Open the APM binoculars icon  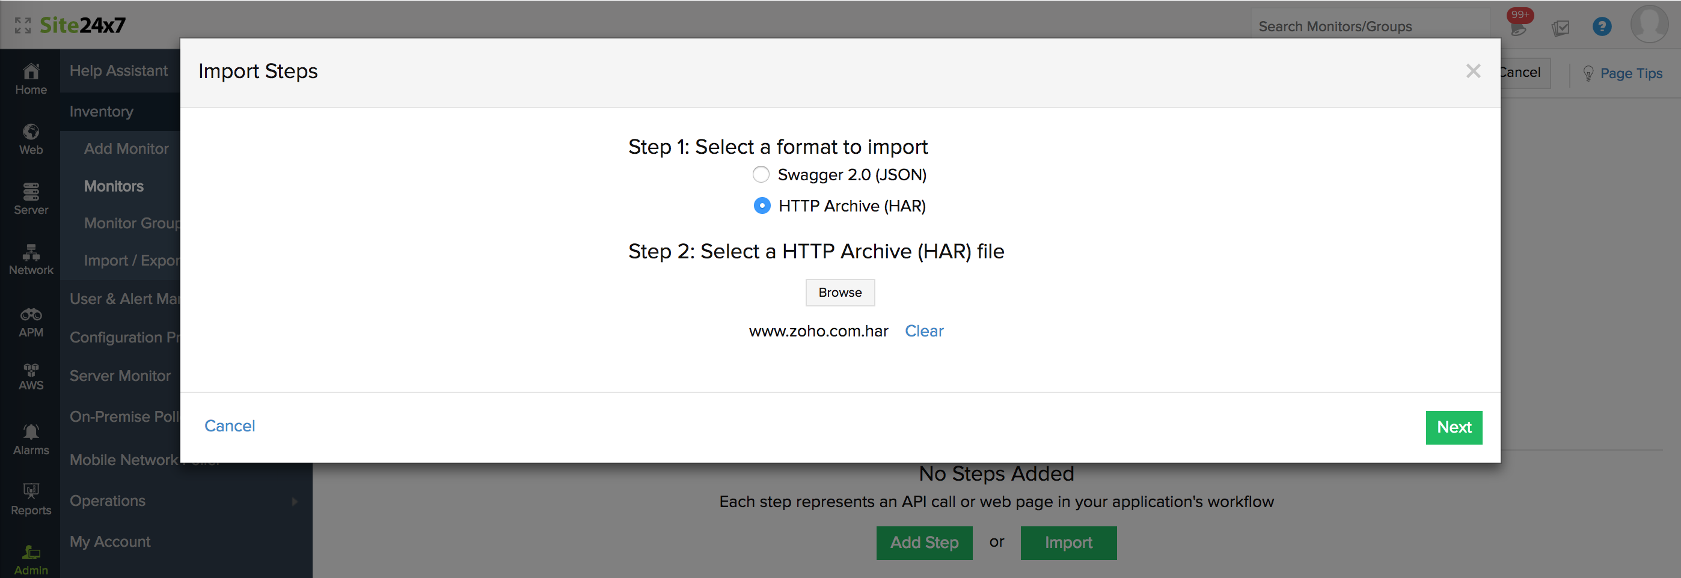[x=31, y=315]
